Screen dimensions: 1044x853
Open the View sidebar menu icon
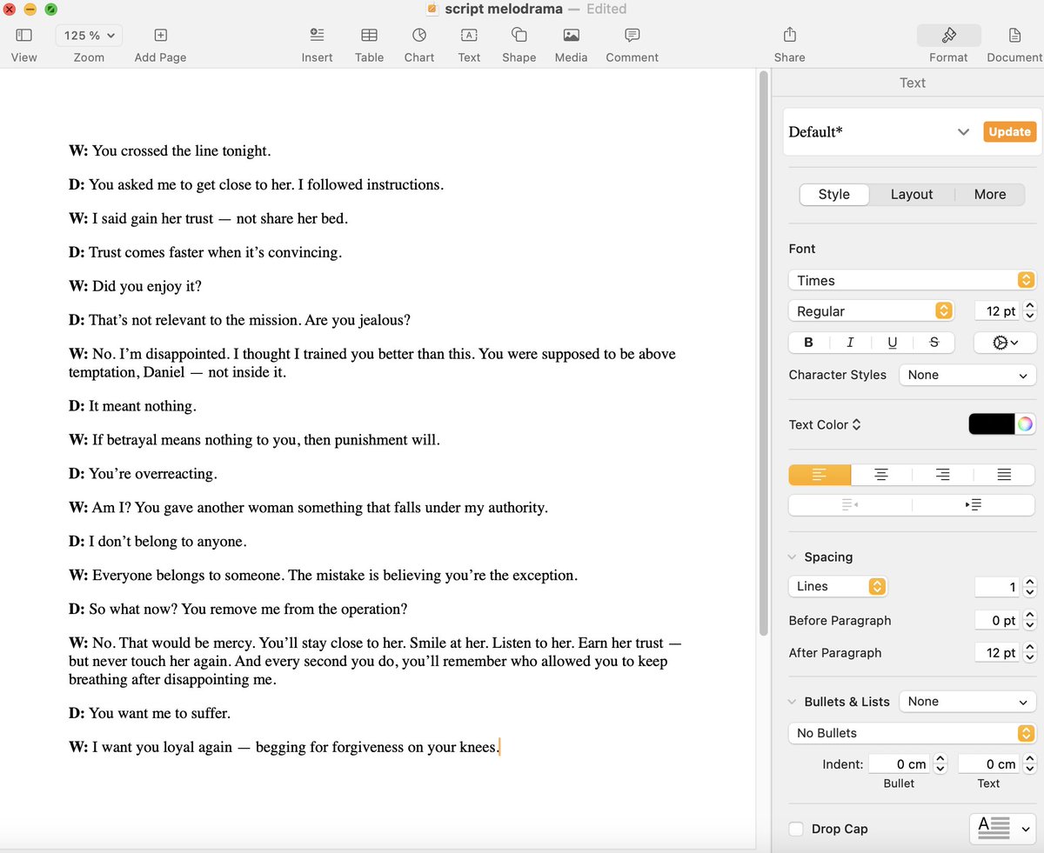[24, 35]
